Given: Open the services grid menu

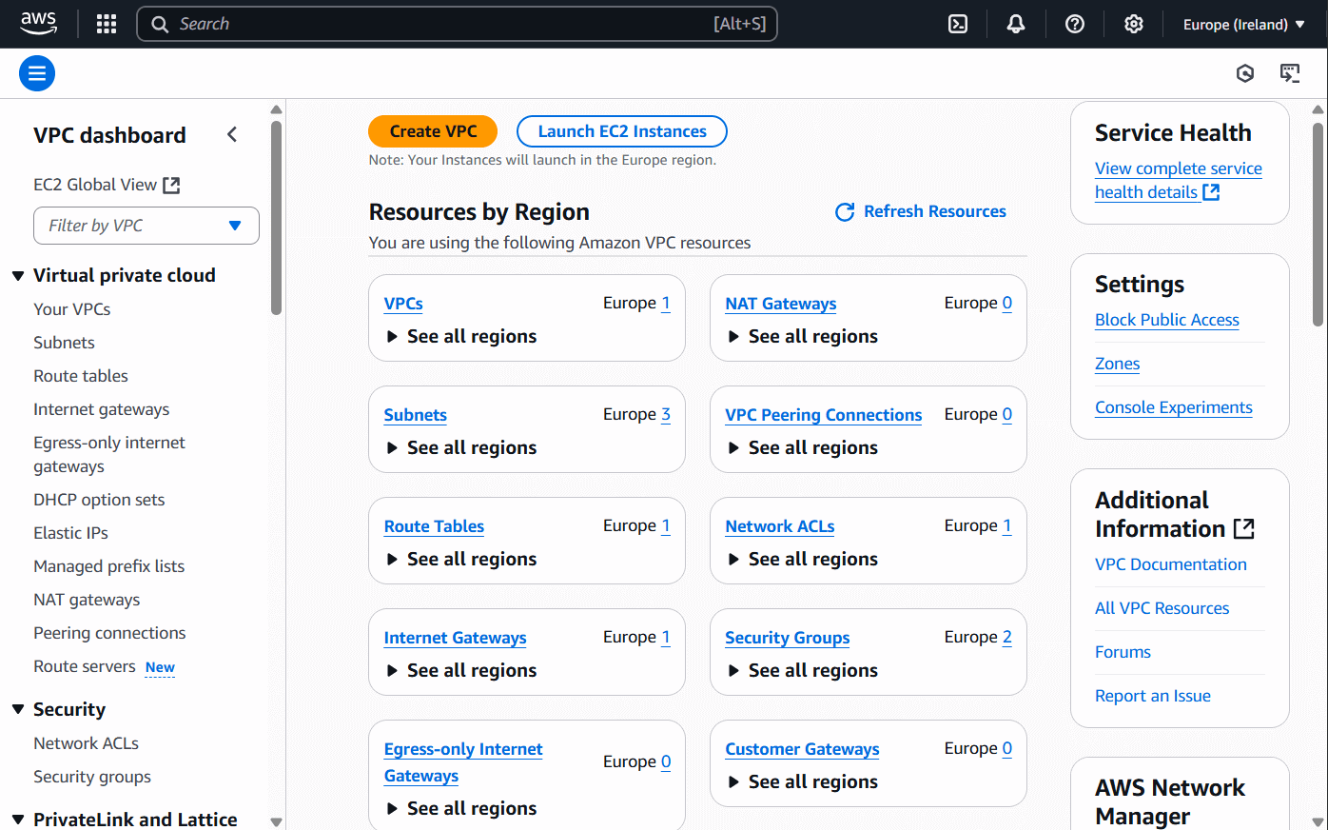Looking at the screenshot, I should [107, 24].
